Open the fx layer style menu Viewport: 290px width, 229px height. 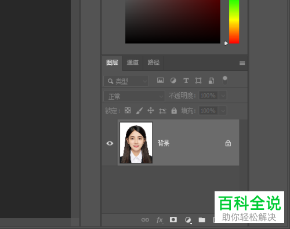(x=159, y=220)
